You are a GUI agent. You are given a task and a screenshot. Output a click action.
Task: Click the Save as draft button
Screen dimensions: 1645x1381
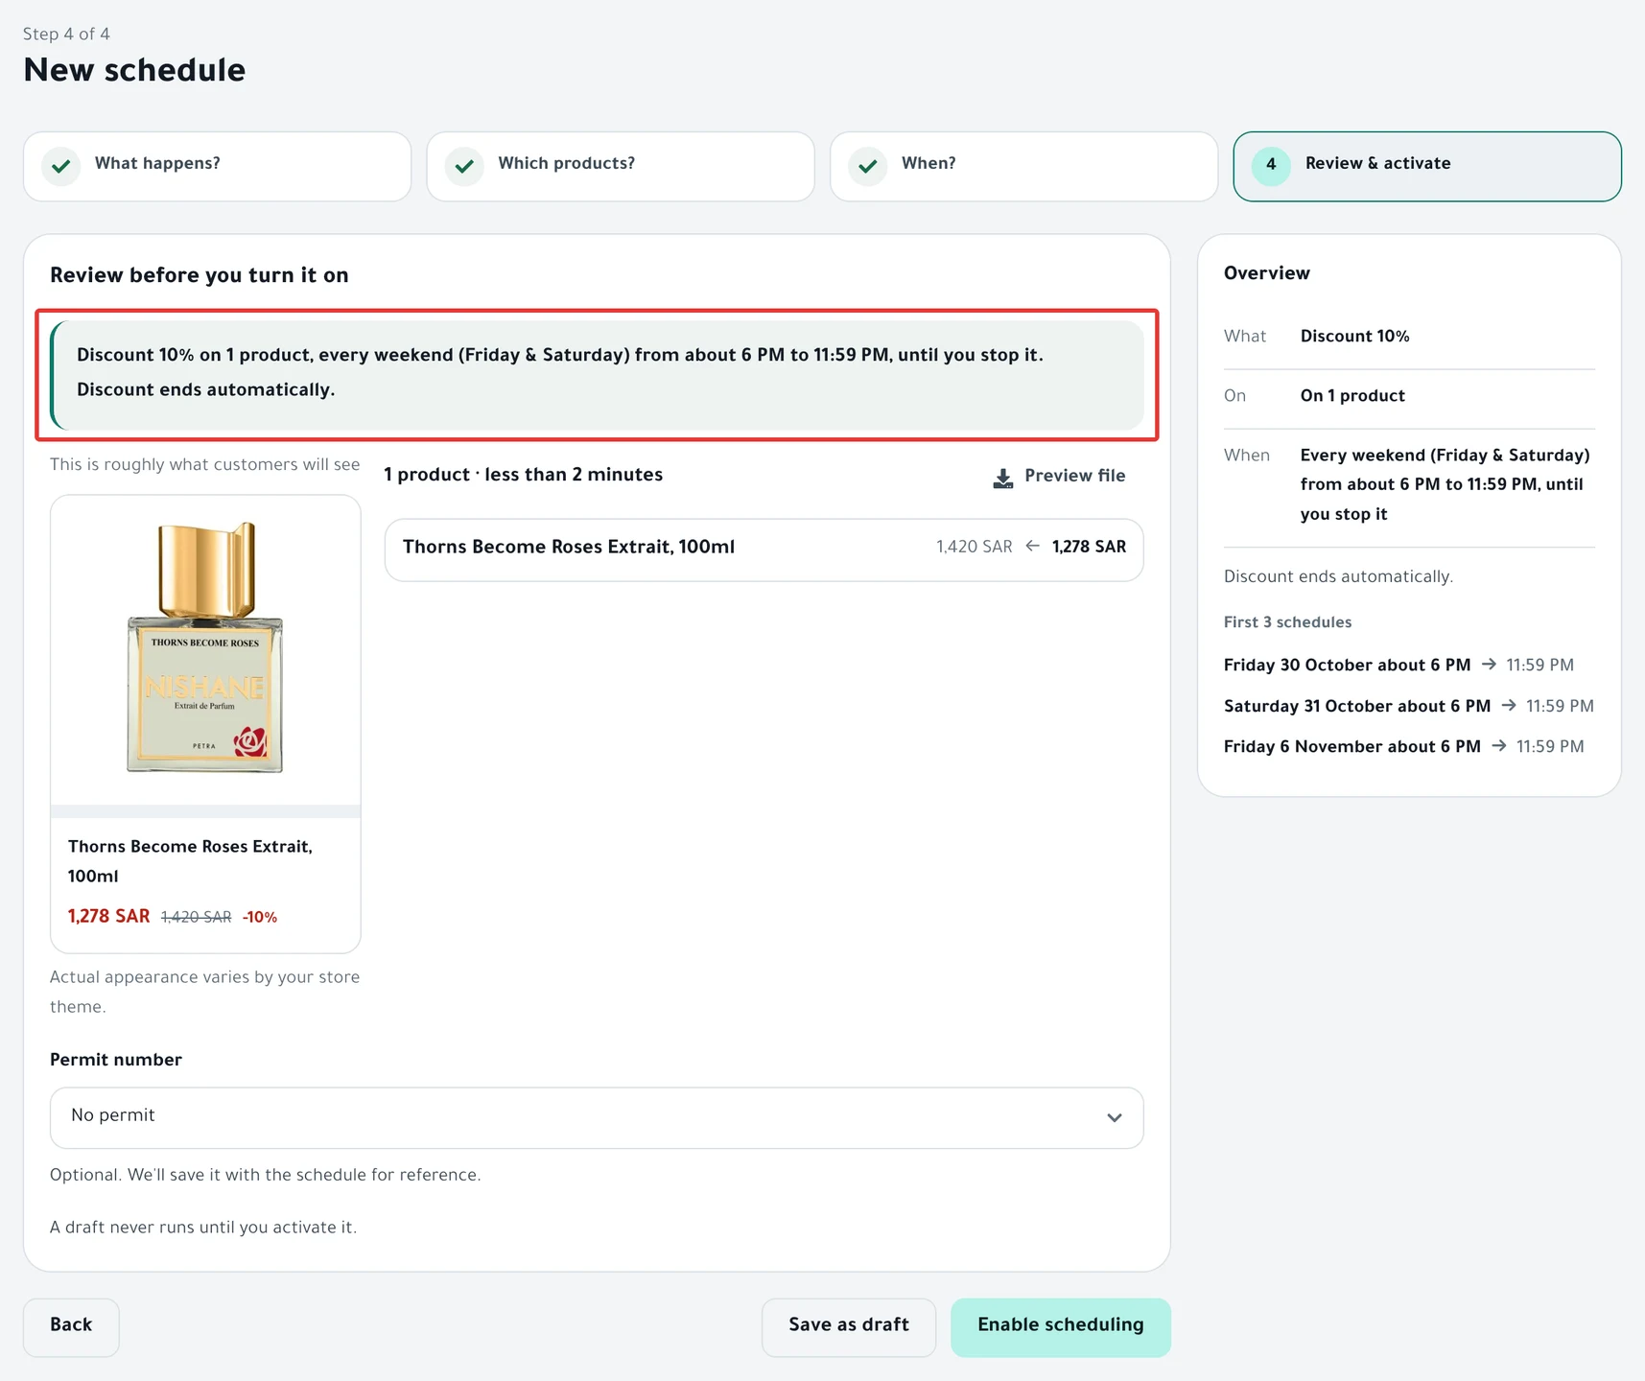849,1327
